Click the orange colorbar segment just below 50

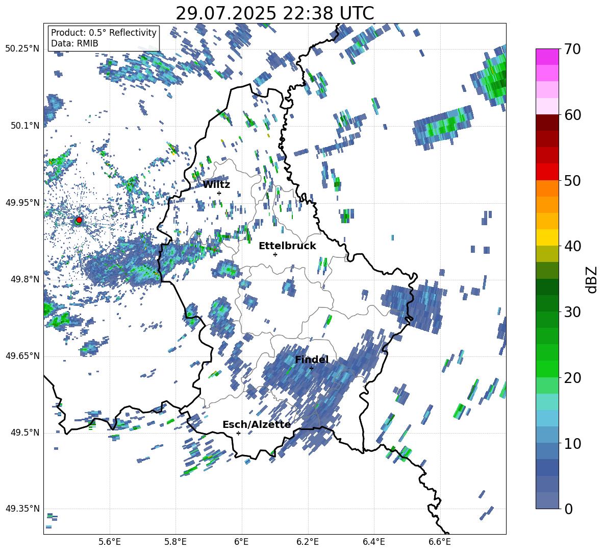[x=547, y=188]
